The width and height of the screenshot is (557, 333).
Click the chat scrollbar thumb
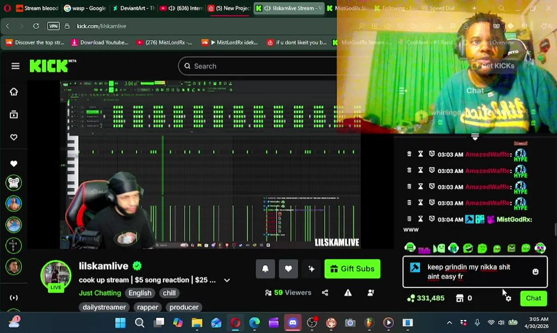point(555,230)
